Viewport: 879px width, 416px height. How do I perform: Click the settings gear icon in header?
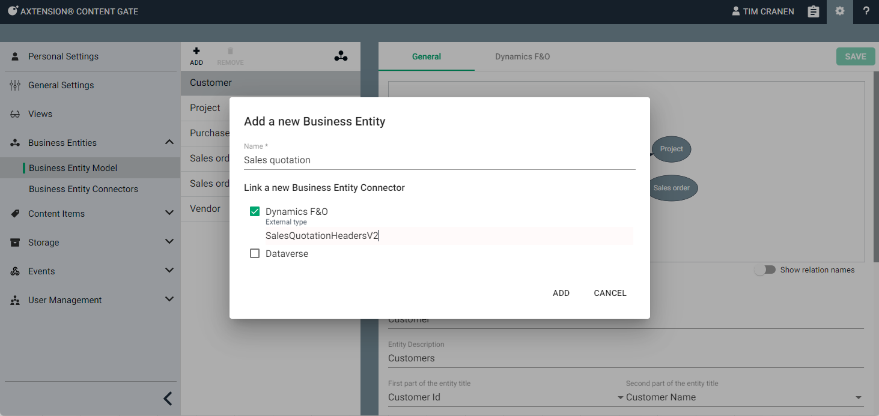(x=839, y=11)
